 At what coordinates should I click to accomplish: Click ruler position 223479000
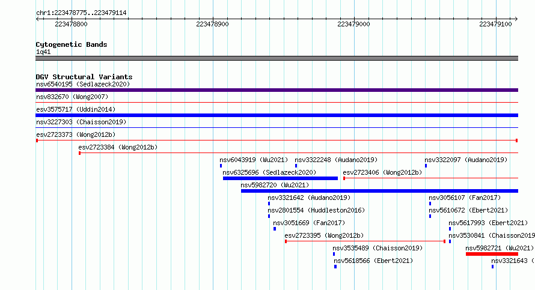[x=353, y=24]
